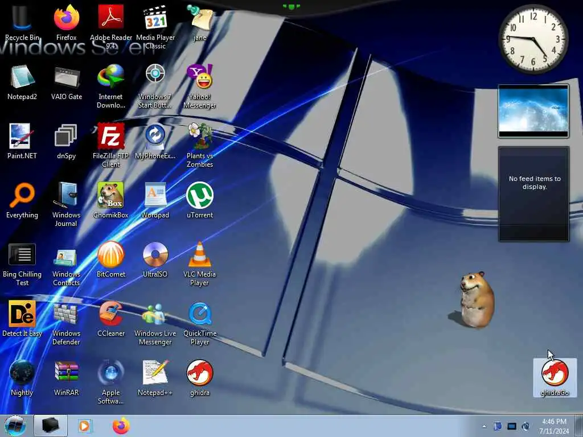The image size is (583, 437).
Task: Click the hamster desktop gadget
Action: [x=477, y=299]
